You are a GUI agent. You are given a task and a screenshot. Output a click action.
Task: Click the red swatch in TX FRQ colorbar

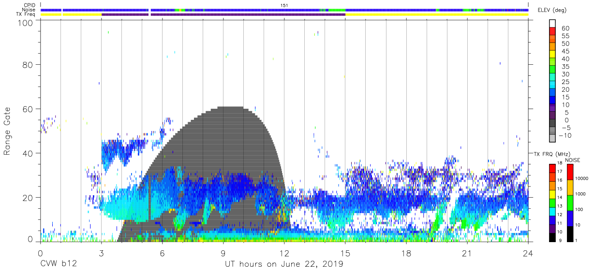point(552,168)
